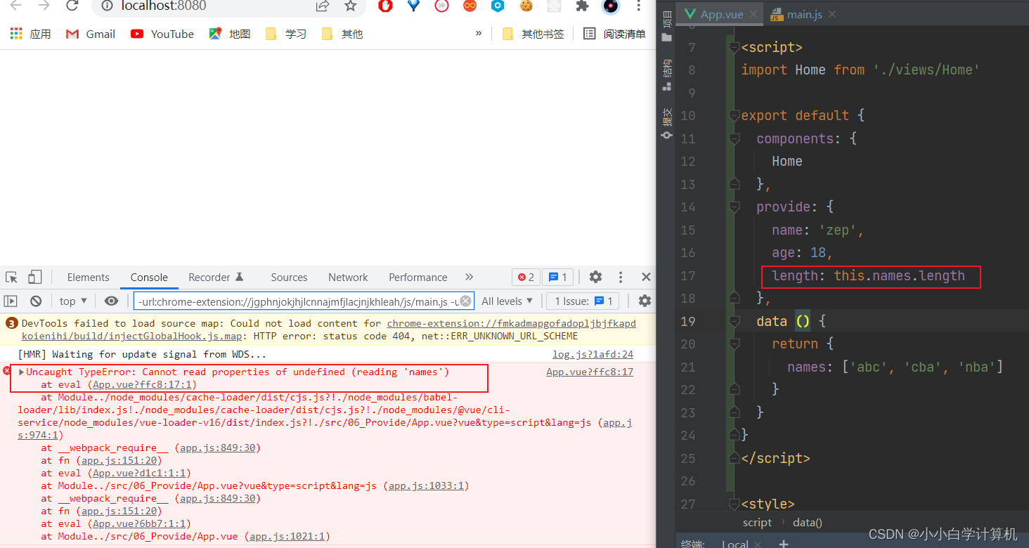Open the red AdBlock extension icon
Image resolution: width=1029 pixels, height=548 pixels.
pyautogui.click(x=385, y=6)
